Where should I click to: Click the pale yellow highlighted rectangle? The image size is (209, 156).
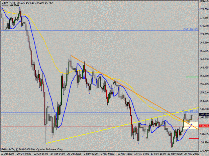[x=191, y=125]
